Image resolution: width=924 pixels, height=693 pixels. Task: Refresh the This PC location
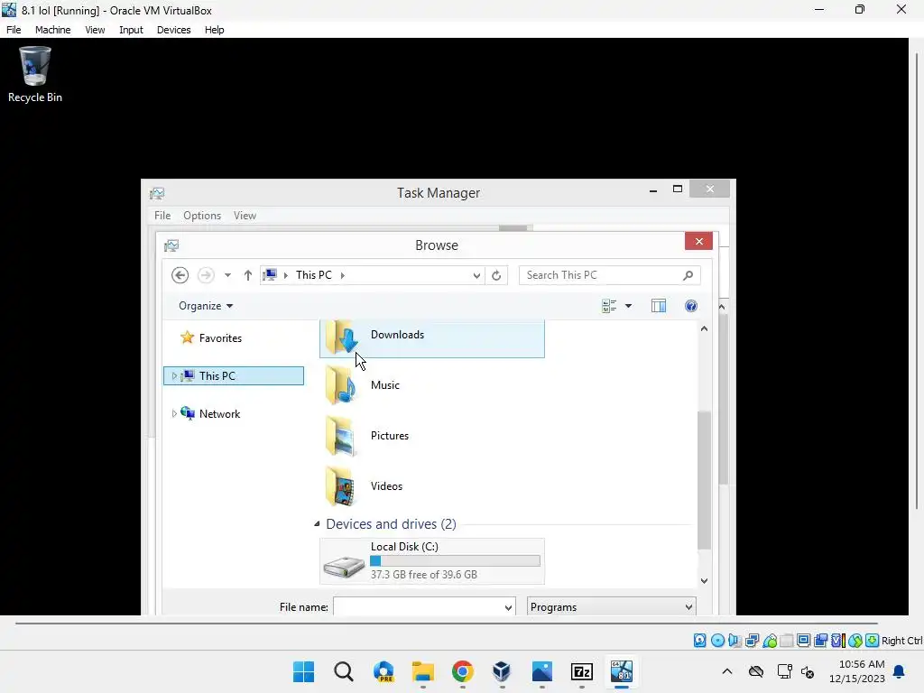496,275
